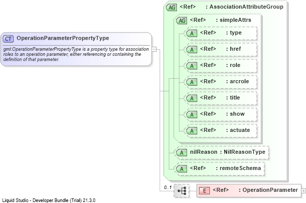
Task: Select the ': actuate' attribute label
Action: (x=238, y=130)
